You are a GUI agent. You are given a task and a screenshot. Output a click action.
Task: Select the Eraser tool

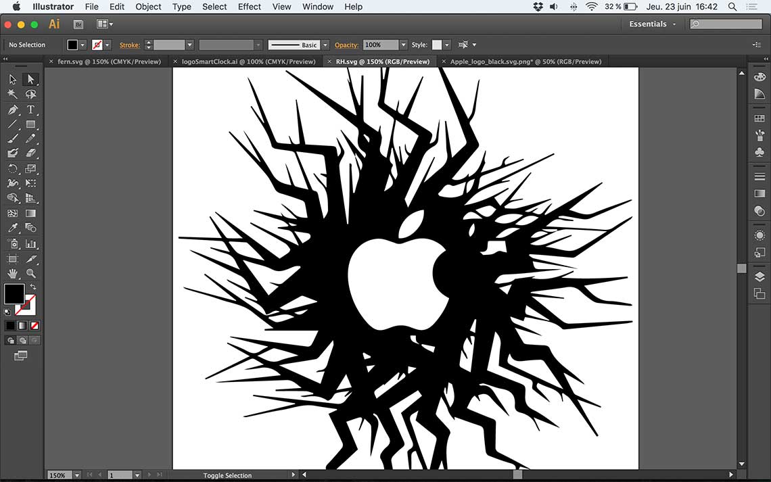point(30,153)
